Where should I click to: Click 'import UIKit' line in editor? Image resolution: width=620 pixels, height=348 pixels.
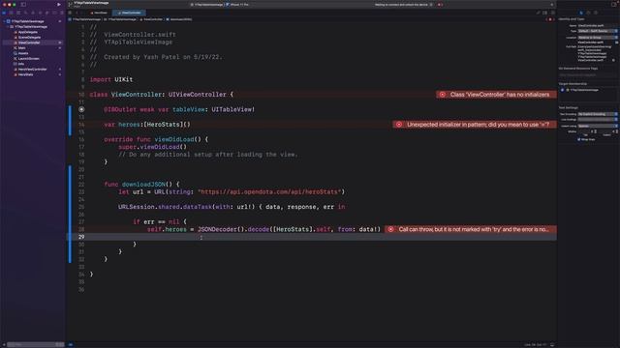(111, 79)
